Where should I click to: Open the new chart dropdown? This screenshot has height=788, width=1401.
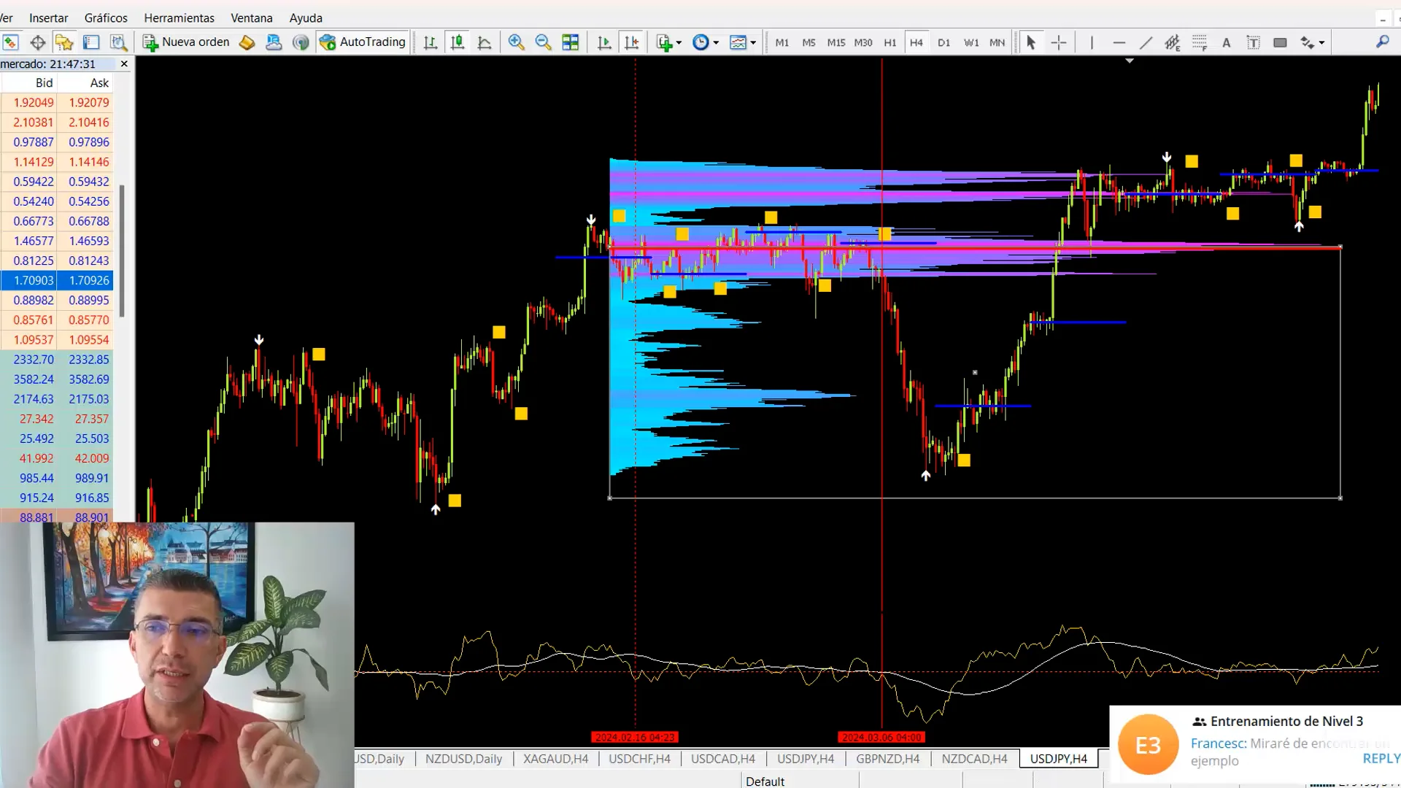pos(677,42)
